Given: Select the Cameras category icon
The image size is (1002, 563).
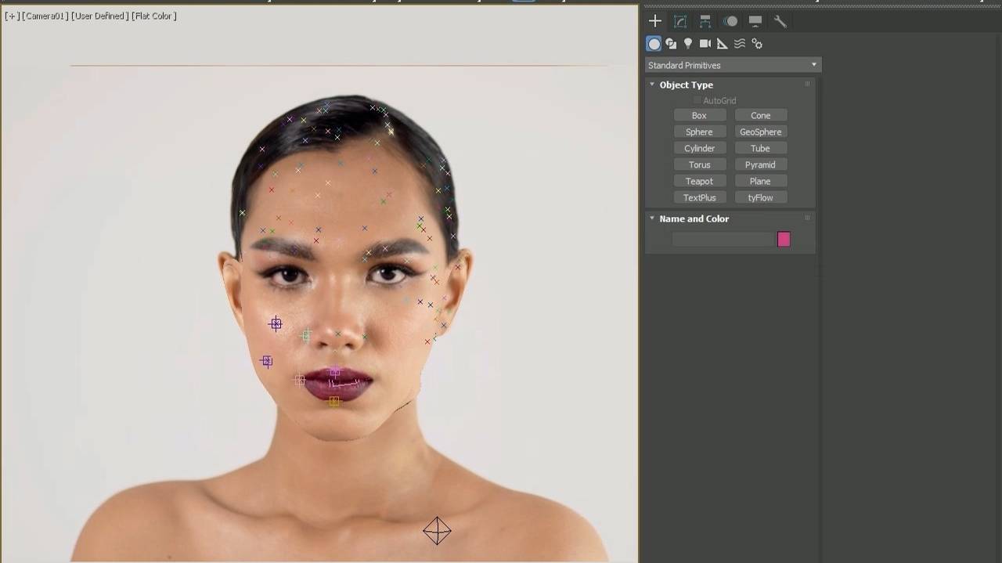Looking at the screenshot, I should pos(705,44).
